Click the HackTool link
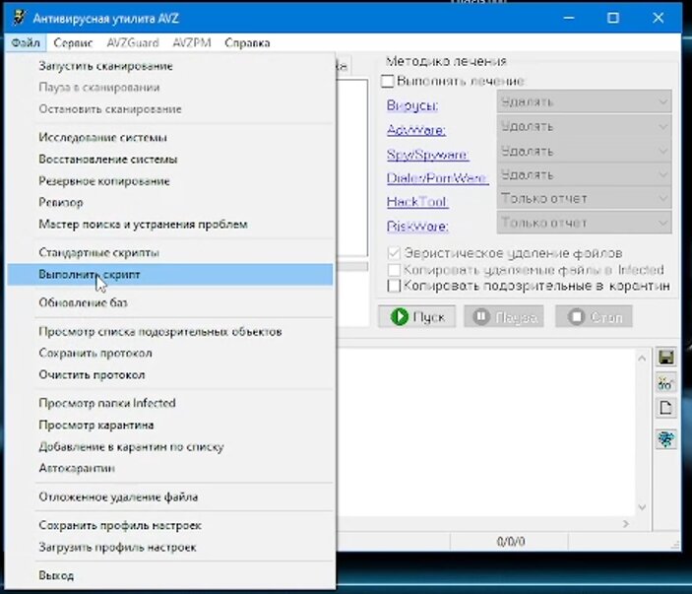 [x=417, y=202]
